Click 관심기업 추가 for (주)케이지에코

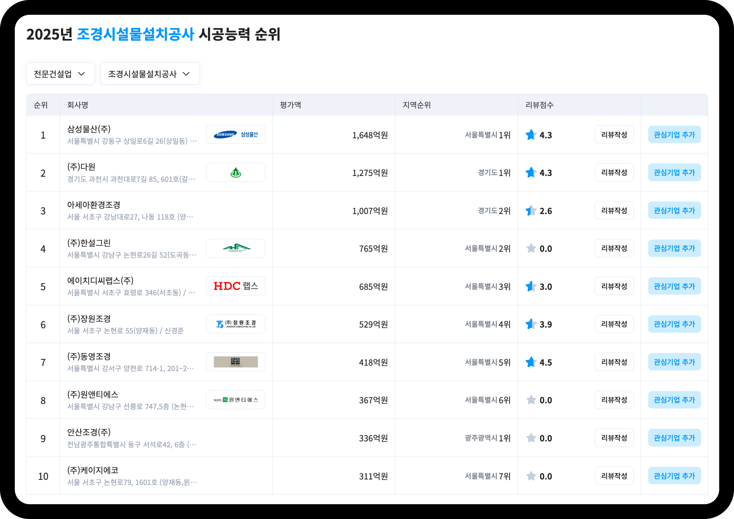674,476
